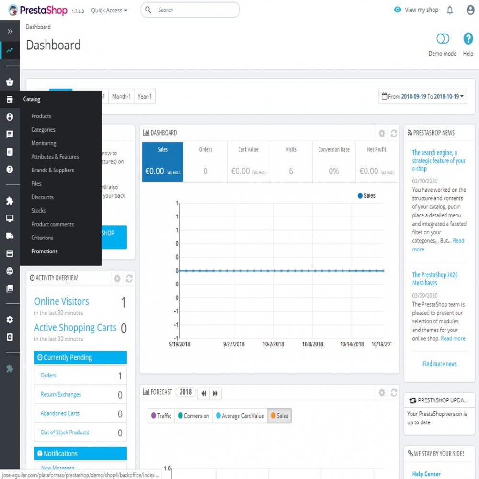The height and width of the screenshot is (479, 479).
Task: Click the Dashboard panel settings gear icon
Action: pyautogui.click(x=382, y=134)
